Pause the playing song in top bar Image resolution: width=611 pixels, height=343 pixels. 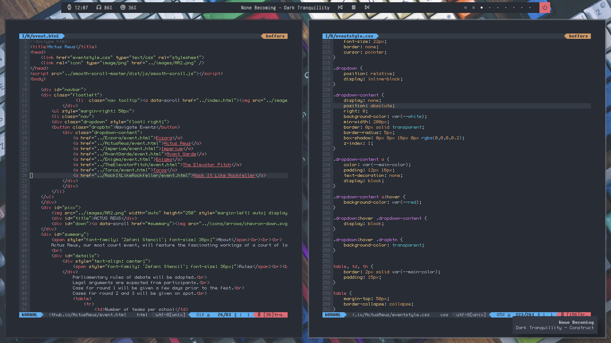point(353,8)
